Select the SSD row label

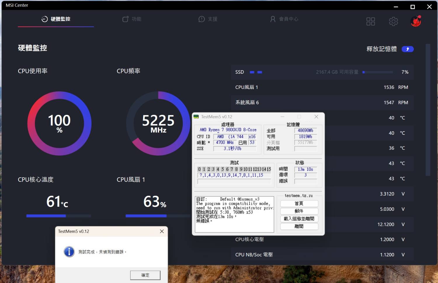pos(239,72)
